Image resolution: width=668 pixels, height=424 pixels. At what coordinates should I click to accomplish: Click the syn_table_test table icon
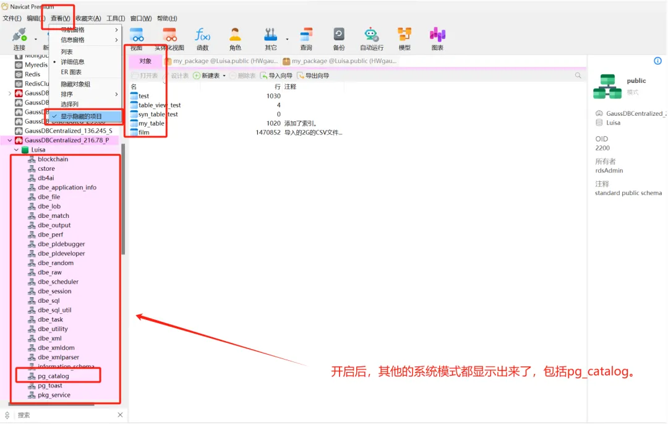134,115
